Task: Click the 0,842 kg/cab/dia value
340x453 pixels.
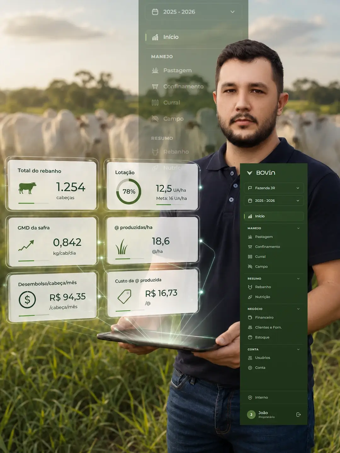Action: [x=67, y=246]
